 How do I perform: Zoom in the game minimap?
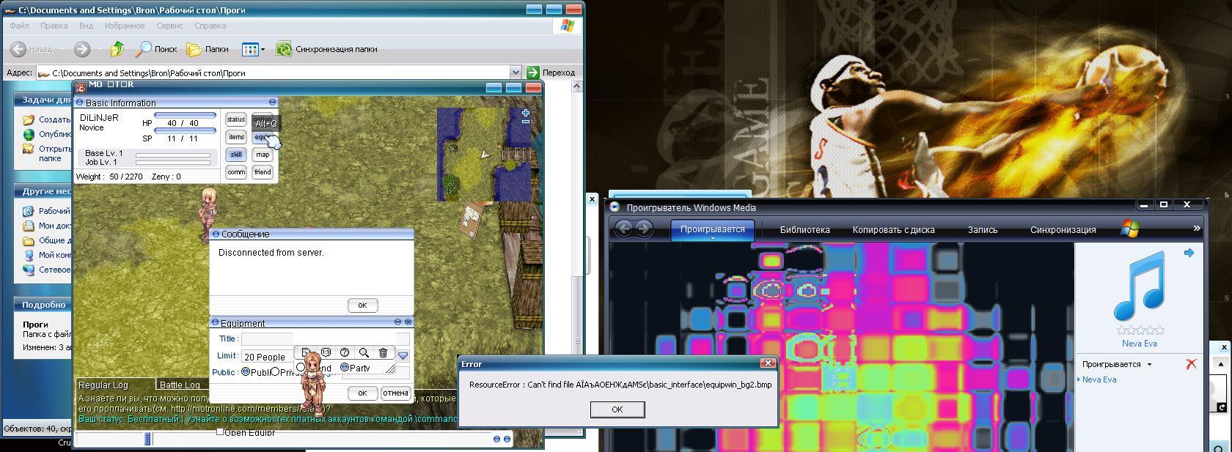pos(526,113)
